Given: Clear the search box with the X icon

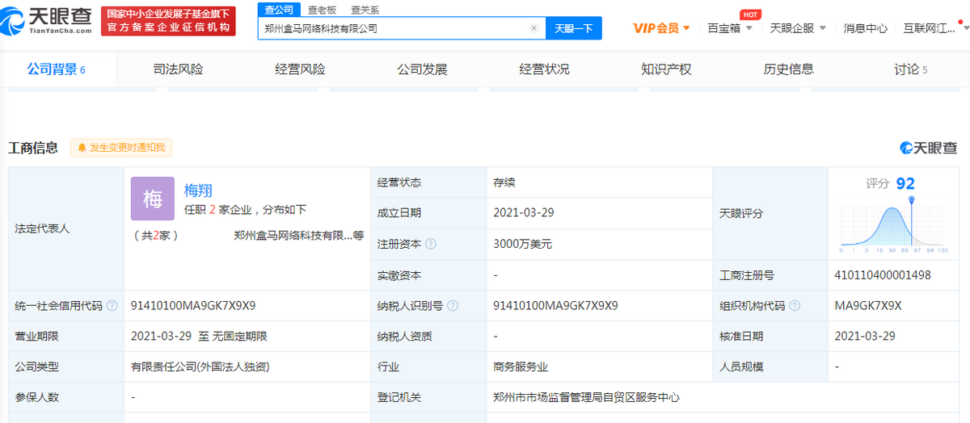Looking at the screenshot, I should pyautogui.click(x=533, y=28).
